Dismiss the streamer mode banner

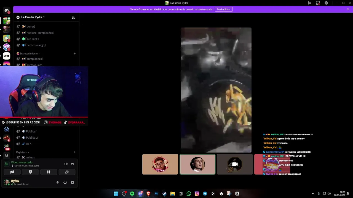(x=348, y=9)
